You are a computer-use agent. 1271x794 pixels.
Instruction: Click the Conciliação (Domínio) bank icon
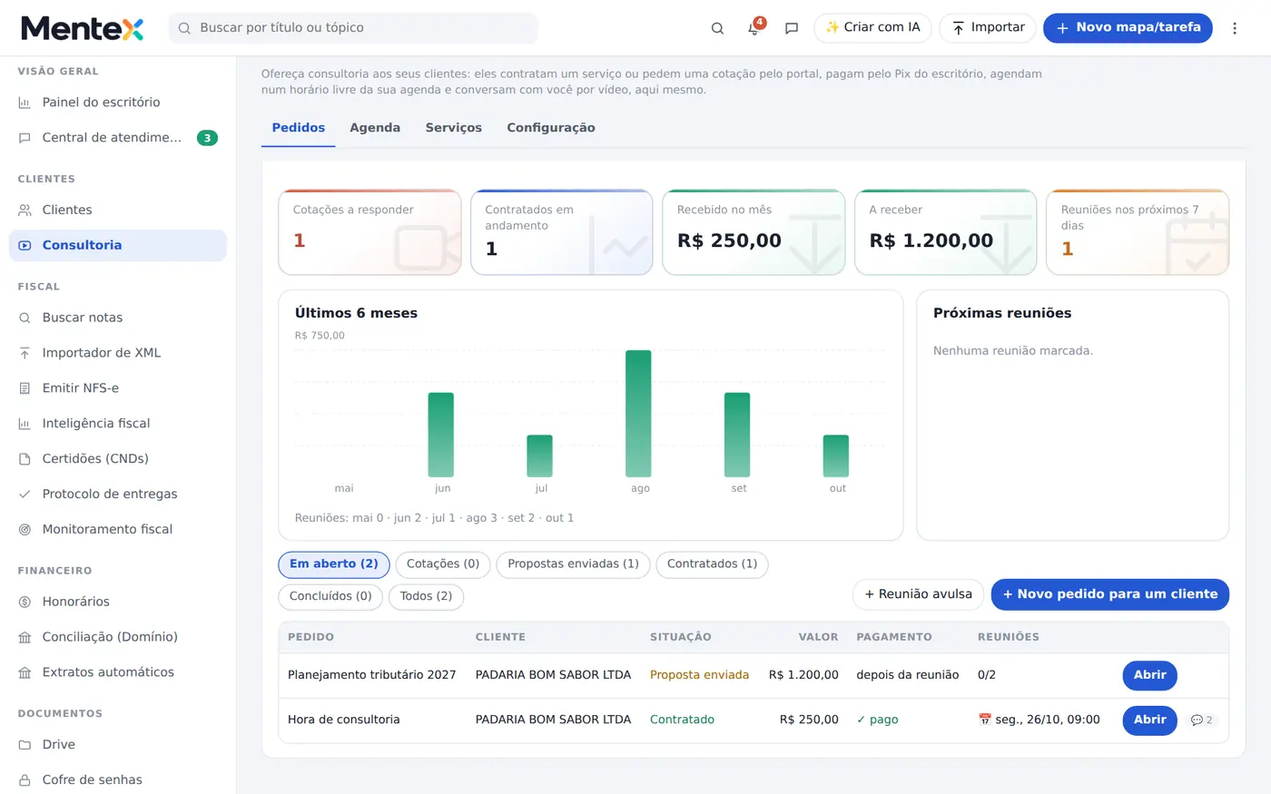coord(25,637)
